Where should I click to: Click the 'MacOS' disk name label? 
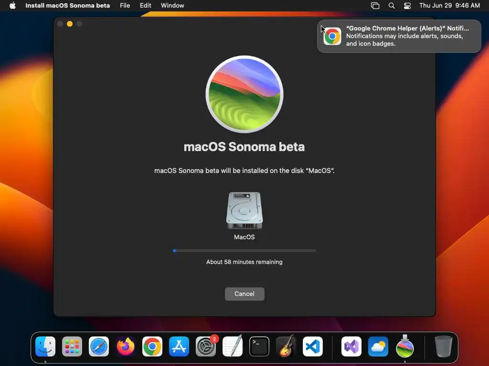point(244,237)
